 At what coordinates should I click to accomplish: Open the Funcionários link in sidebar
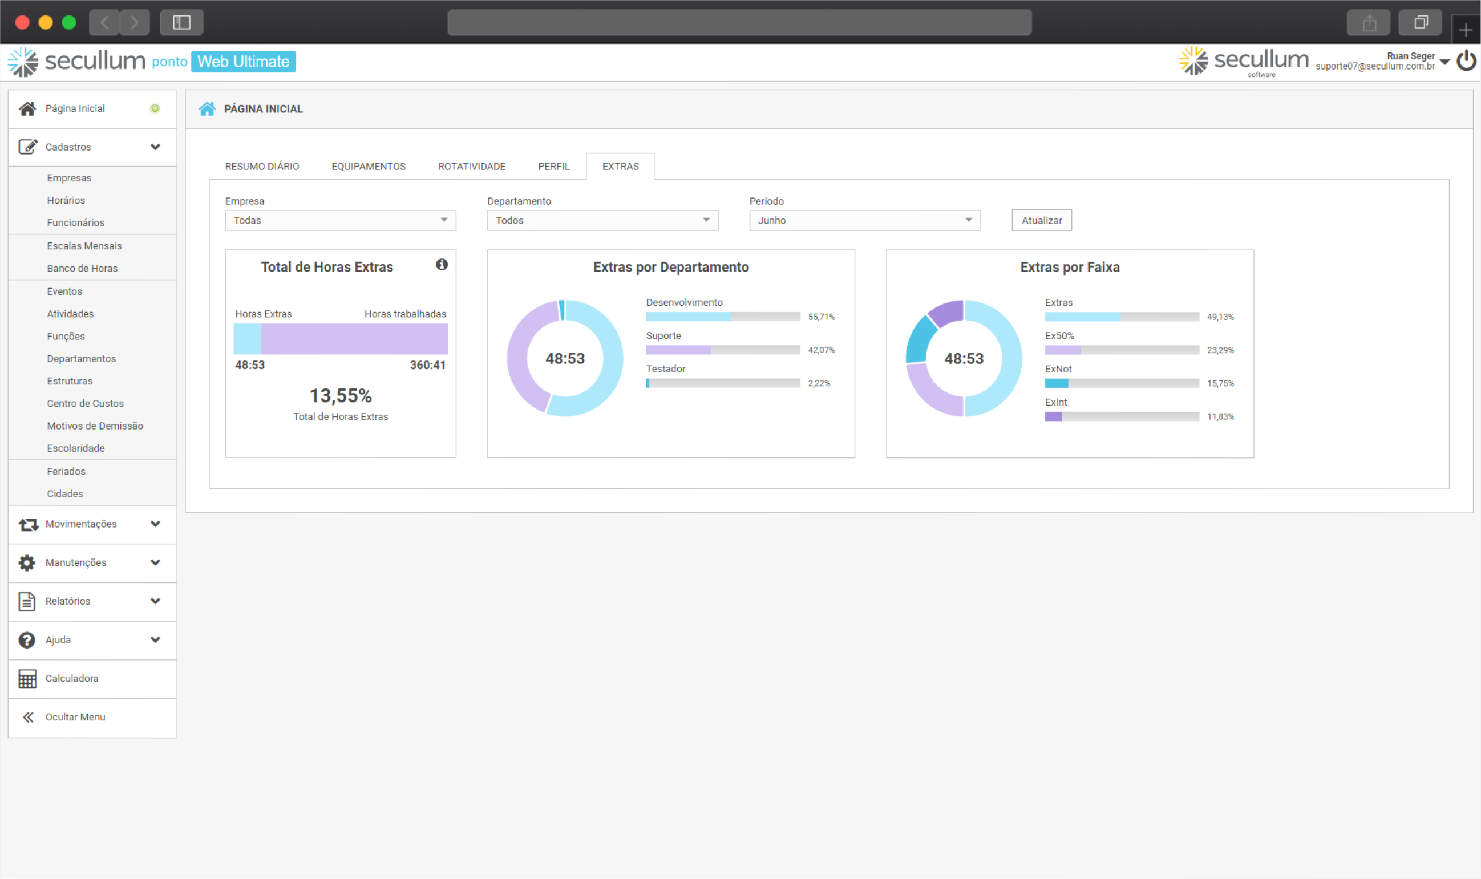click(76, 222)
